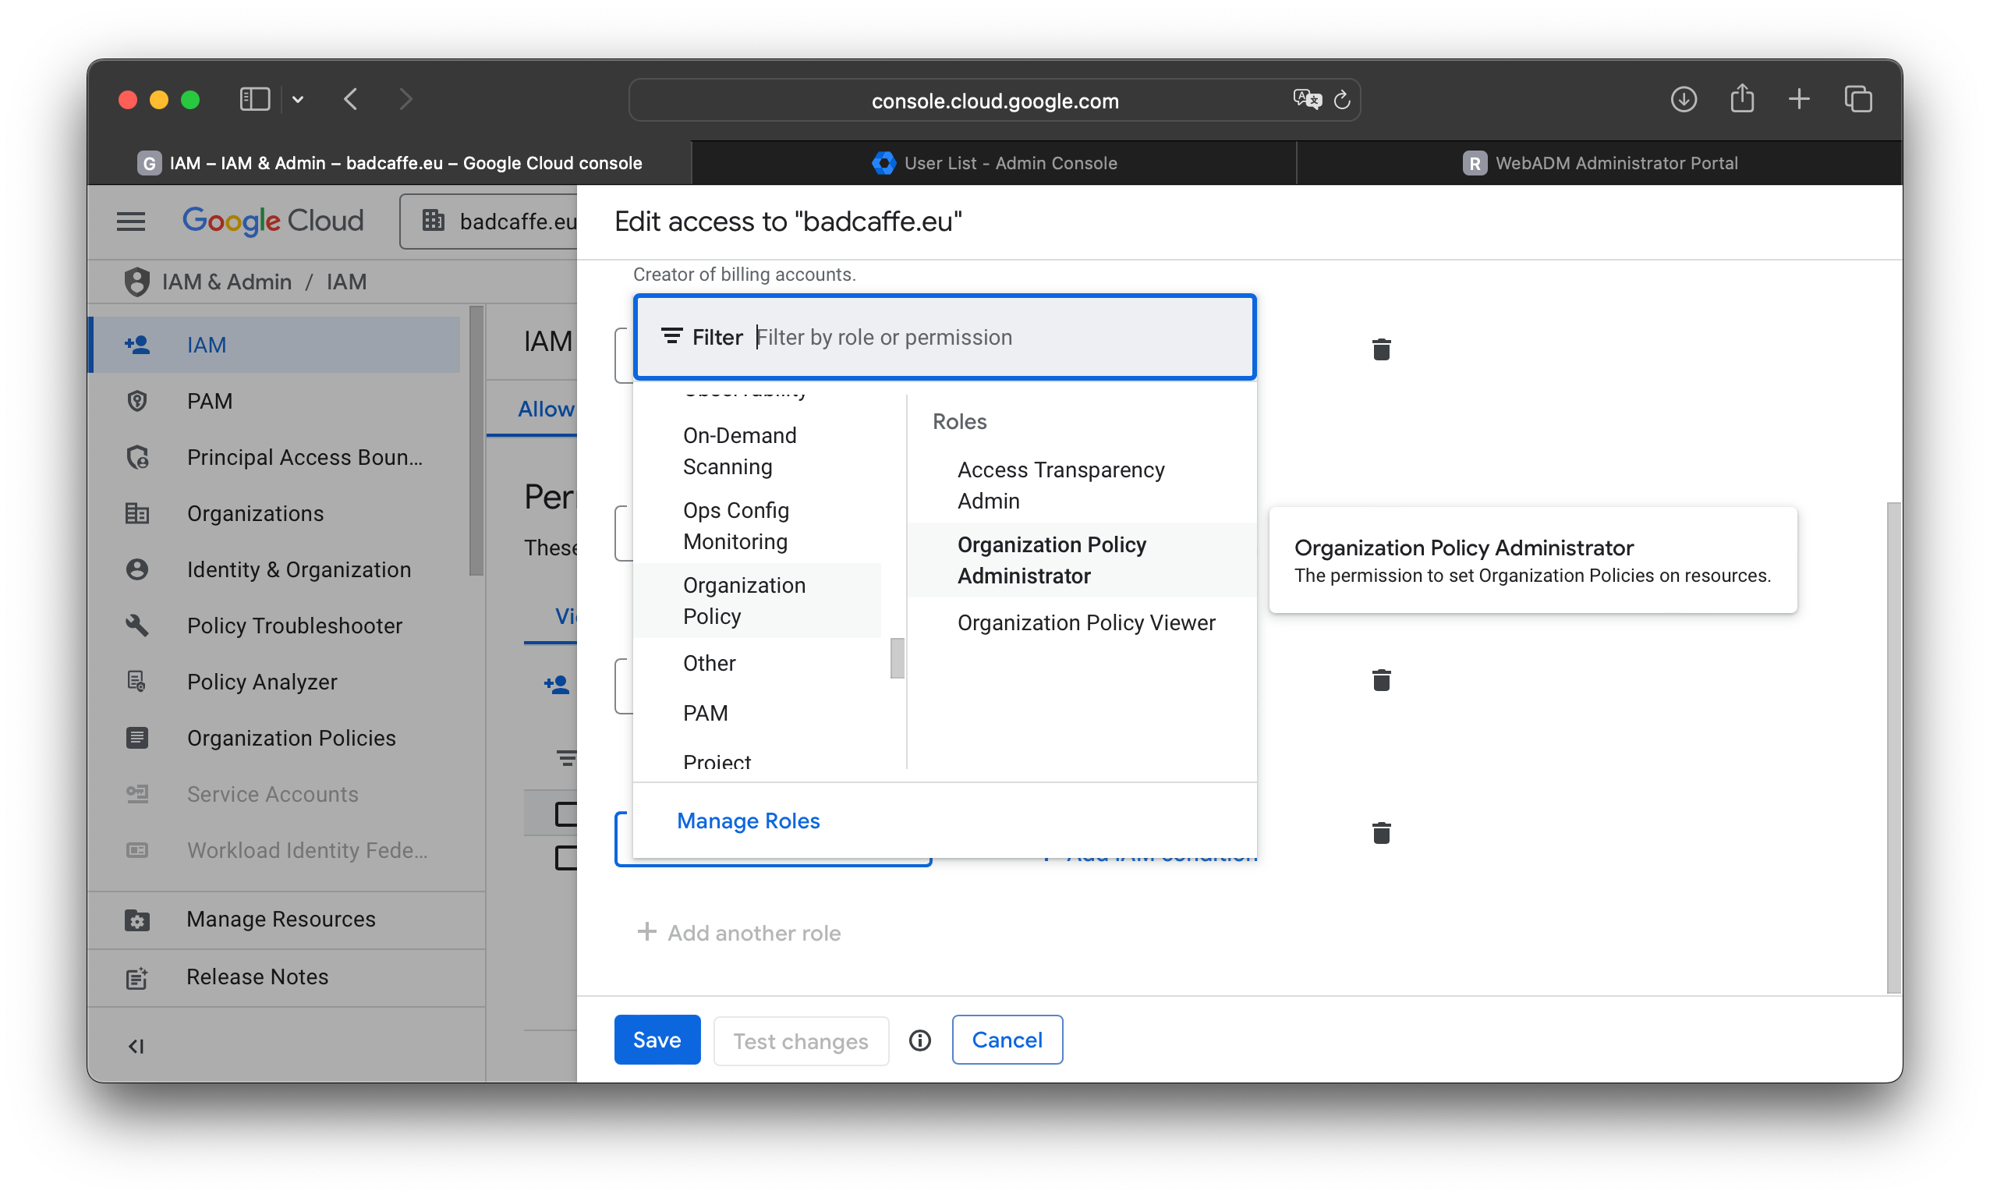
Task: Click the info icon next to Test changes
Action: click(x=920, y=1040)
